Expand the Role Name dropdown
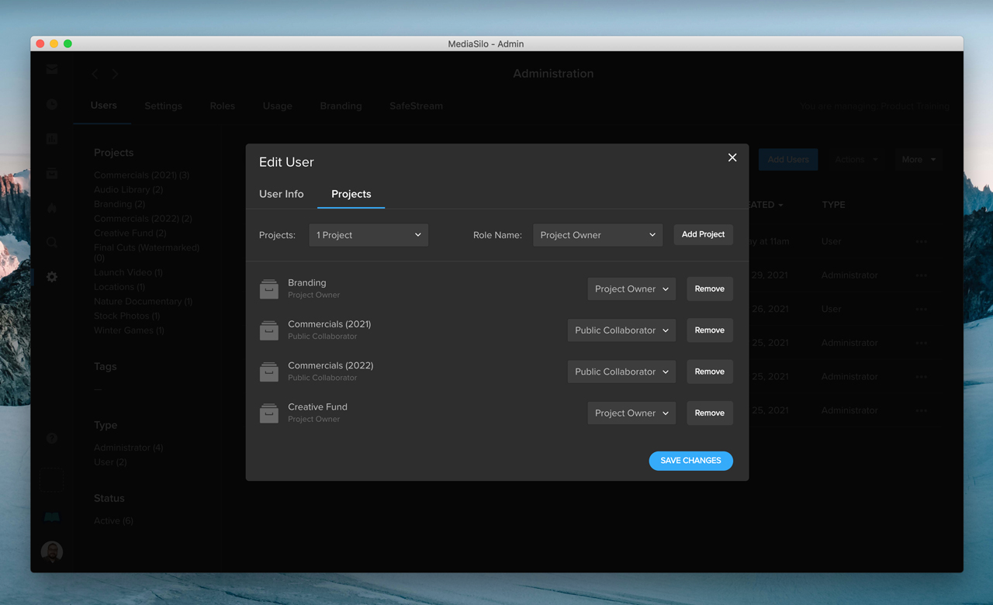Image resolution: width=993 pixels, height=605 pixels. [x=597, y=235]
